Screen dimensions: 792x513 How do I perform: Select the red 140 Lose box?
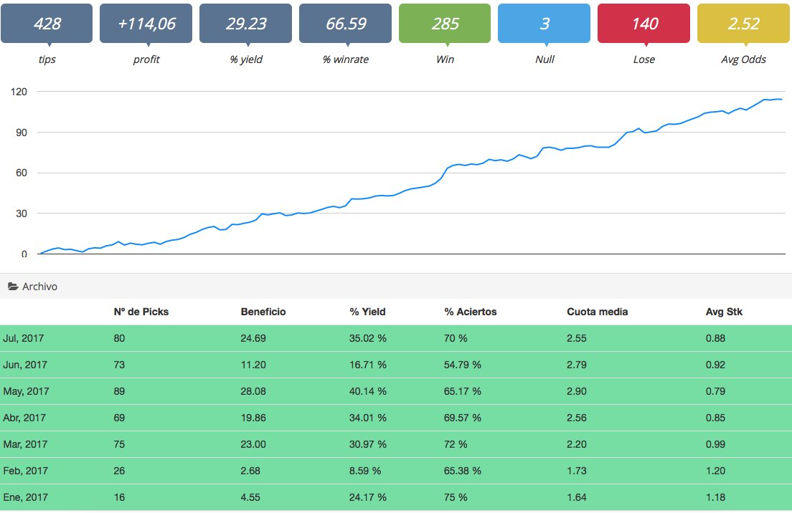643,23
